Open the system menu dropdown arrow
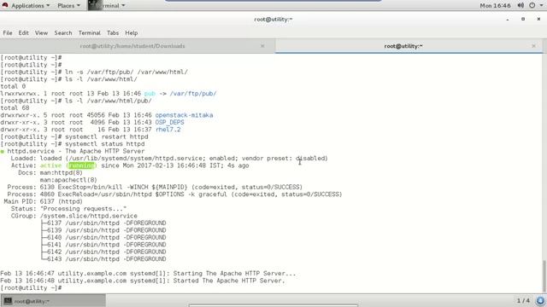The image size is (547, 307). (x=541, y=6)
